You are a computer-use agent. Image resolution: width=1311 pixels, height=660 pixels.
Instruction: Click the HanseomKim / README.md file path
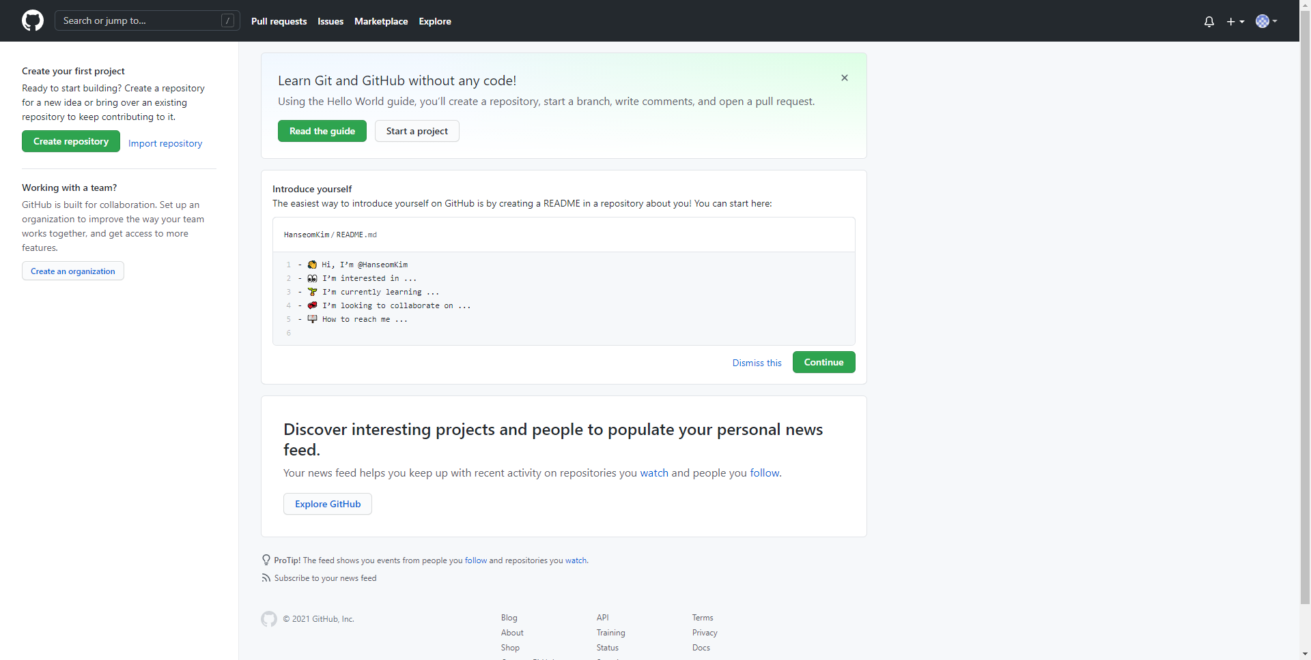click(x=330, y=235)
